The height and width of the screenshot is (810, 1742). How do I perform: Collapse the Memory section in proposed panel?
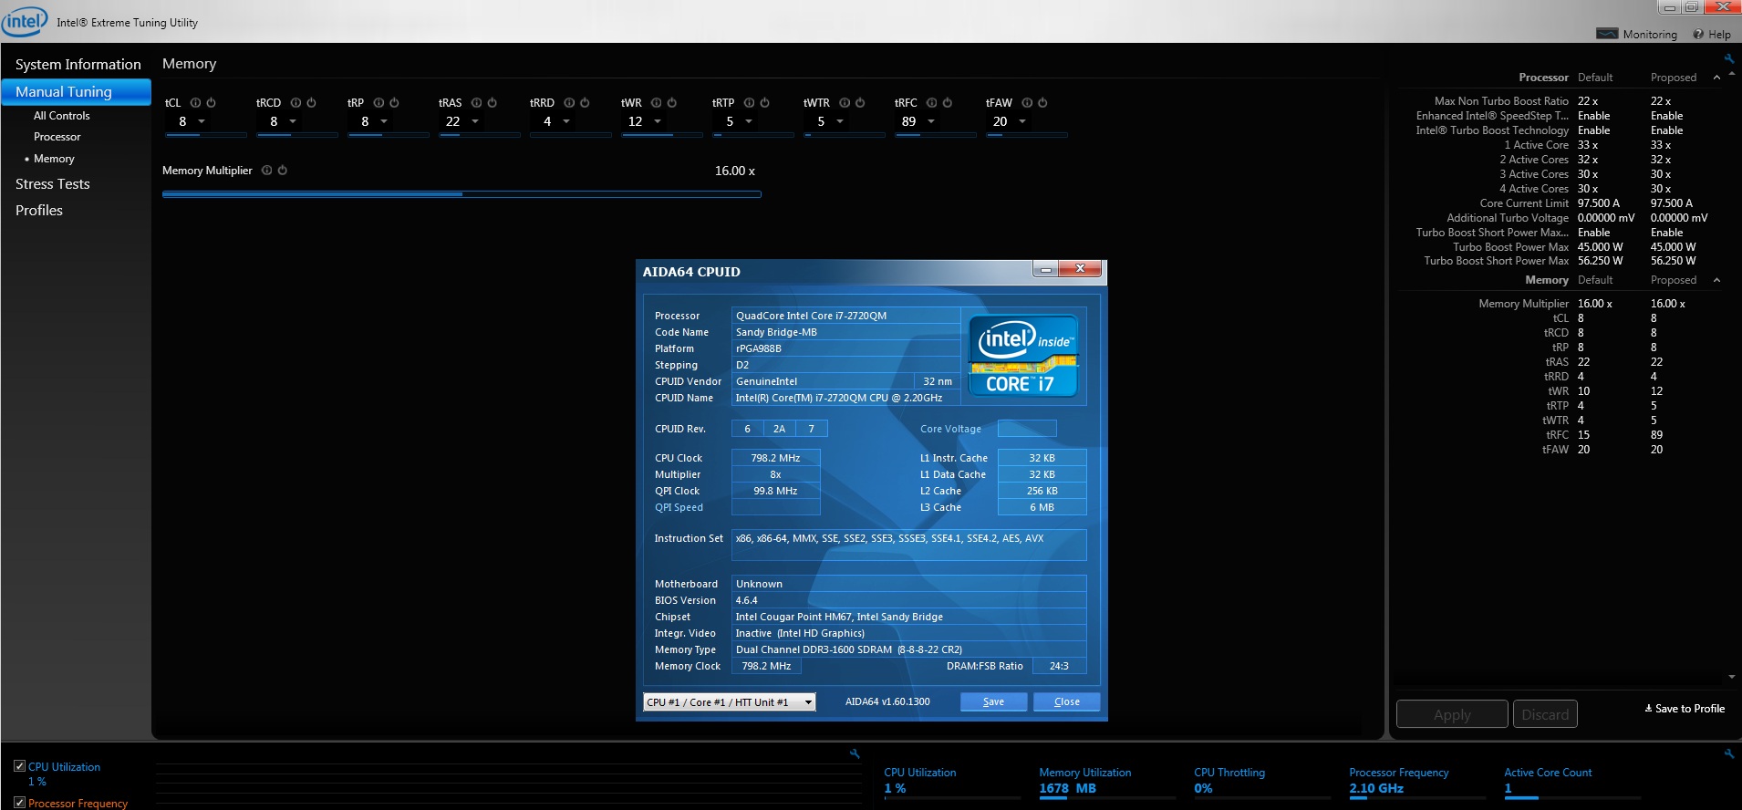tap(1716, 280)
